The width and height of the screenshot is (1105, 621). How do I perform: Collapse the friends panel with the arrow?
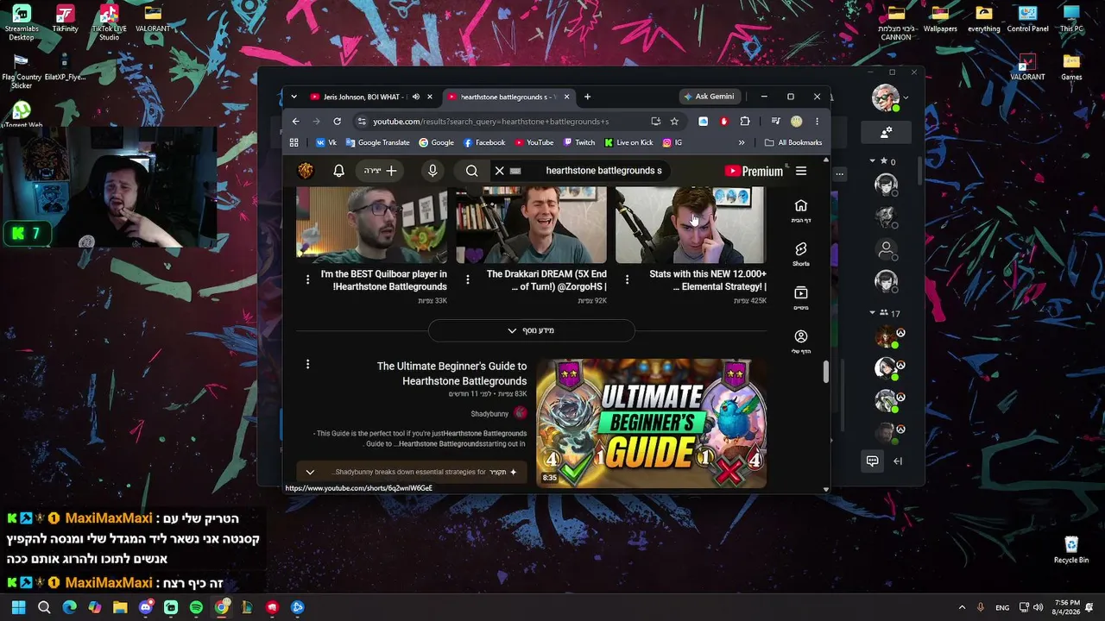pyautogui.click(x=898, y=461)
